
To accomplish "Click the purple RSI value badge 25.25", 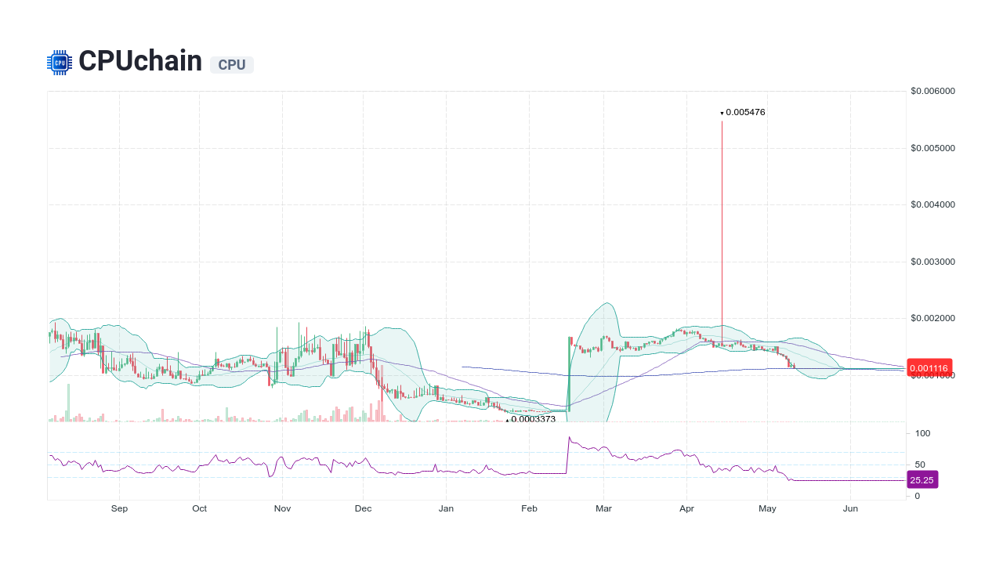I will [x=922, y=479].
